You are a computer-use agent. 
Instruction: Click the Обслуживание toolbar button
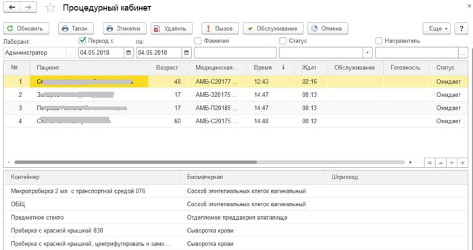pos(273,28)
